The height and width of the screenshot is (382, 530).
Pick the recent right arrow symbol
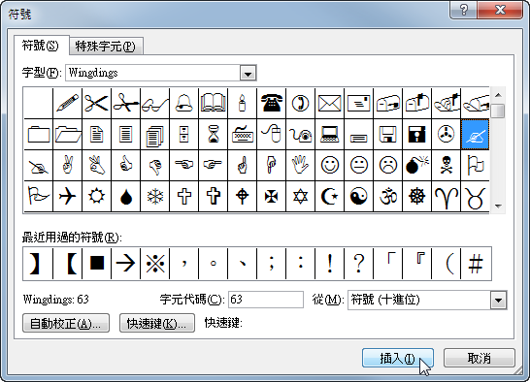pos(126,264)
